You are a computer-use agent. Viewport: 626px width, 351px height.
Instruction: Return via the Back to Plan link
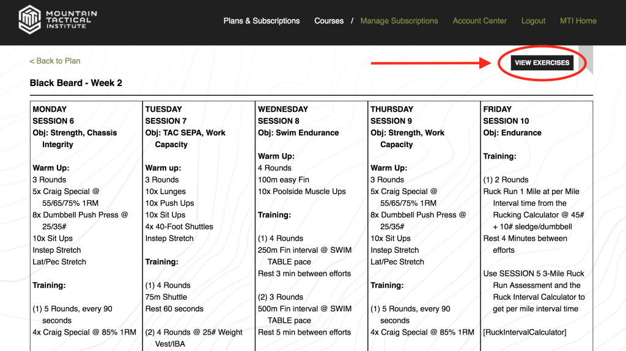[x=55, y=61]
